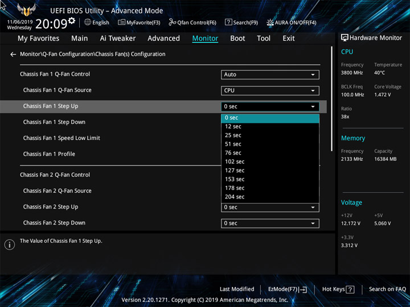Screen dimensions: 410x307
Task: Select 204 sec option
Action: tap(270, 197)
